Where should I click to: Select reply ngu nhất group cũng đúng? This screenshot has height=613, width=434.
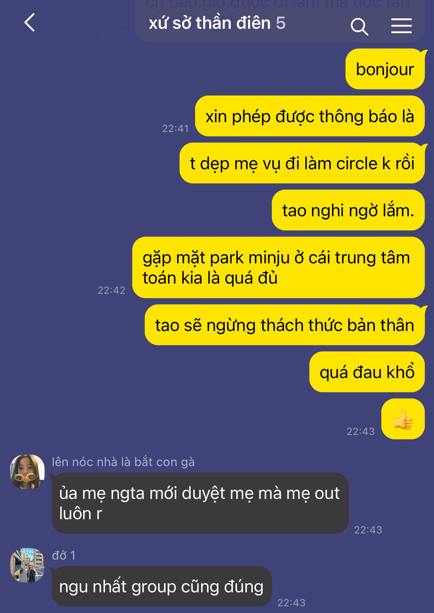pyautogui.click(x=162, y=586)
